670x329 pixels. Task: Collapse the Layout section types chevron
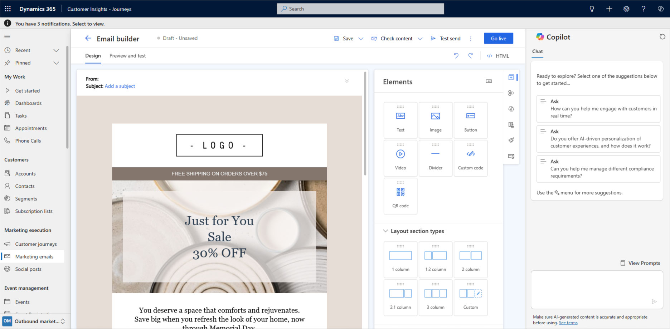[385, 231]
